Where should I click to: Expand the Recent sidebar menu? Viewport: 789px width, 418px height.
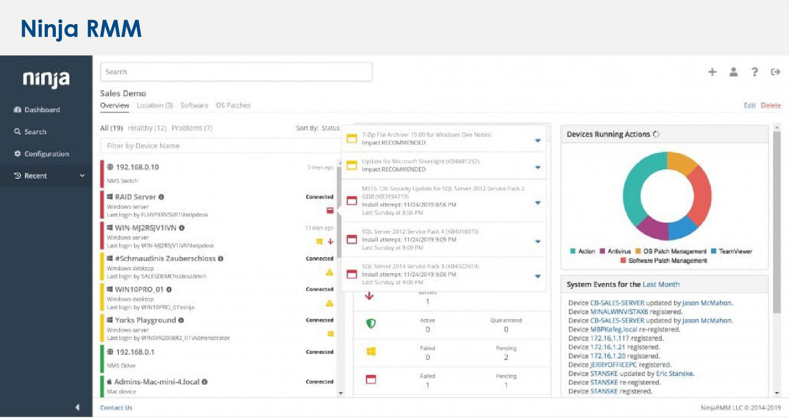click(x=46, y=176)
